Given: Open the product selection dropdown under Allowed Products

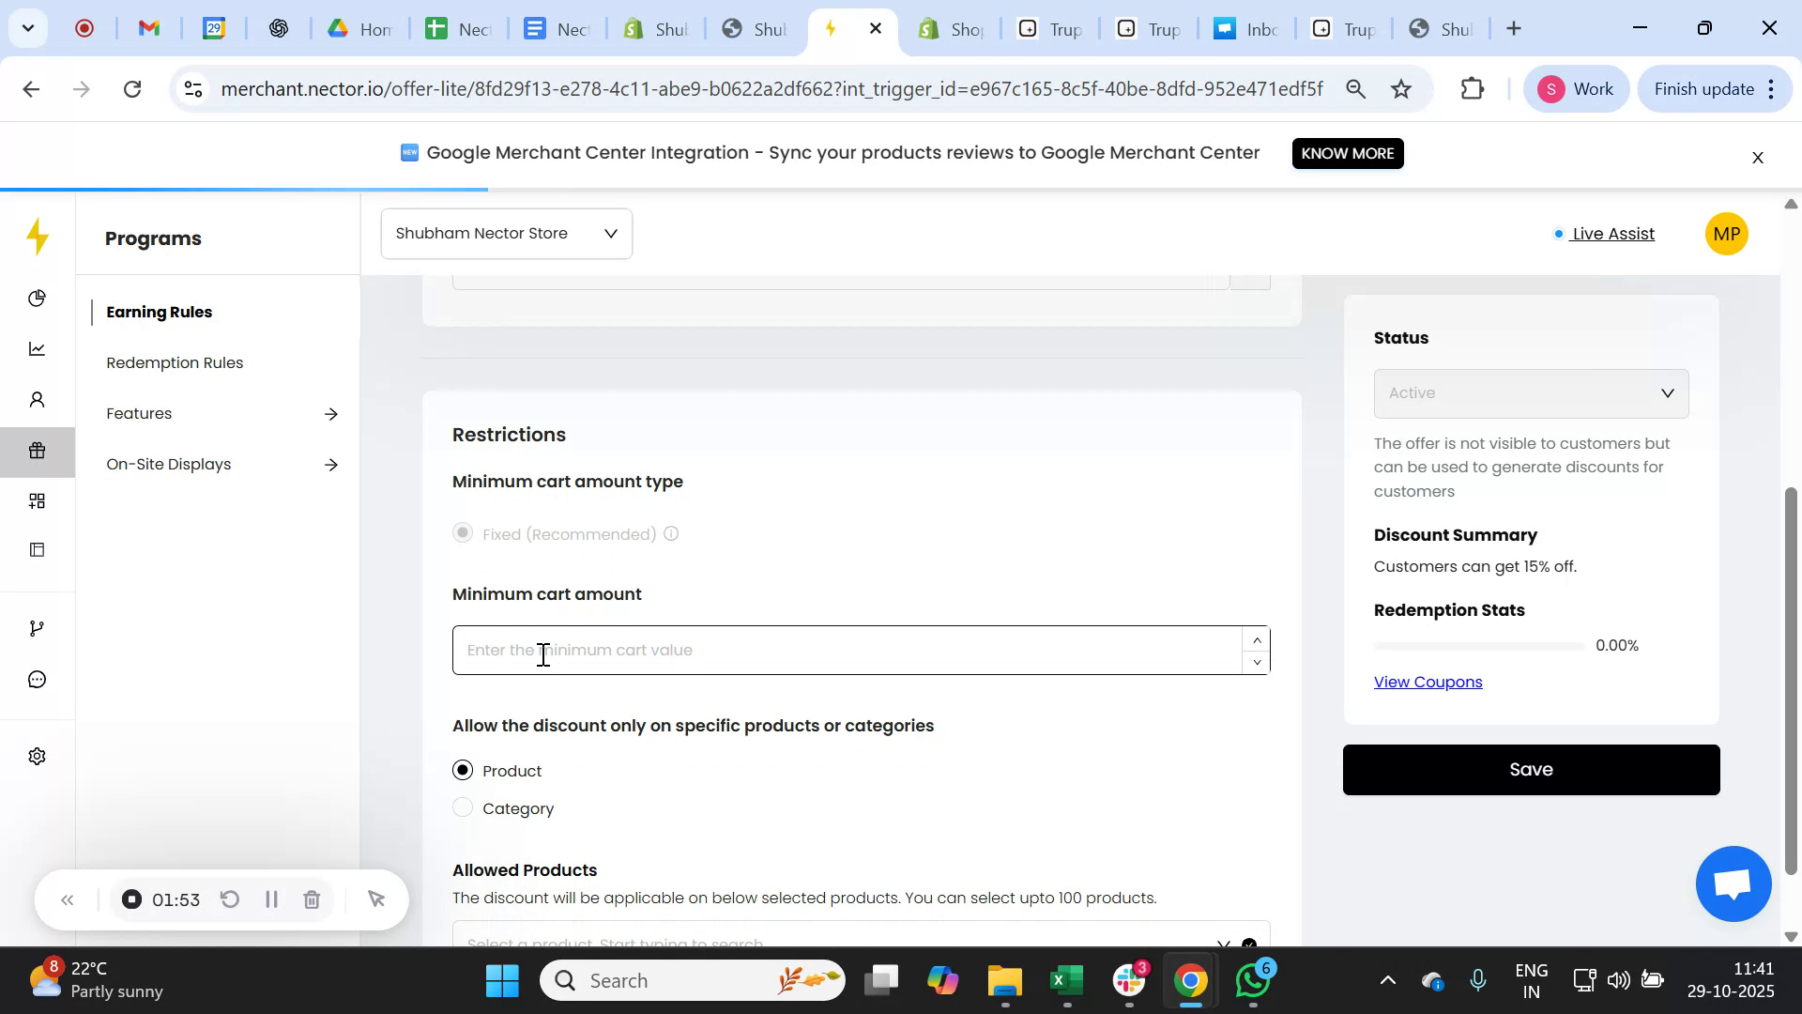Looking at the screenshot, I should coord(845,942).
